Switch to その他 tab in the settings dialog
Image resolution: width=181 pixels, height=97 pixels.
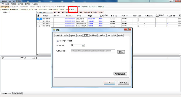click(x=120, y=36)
